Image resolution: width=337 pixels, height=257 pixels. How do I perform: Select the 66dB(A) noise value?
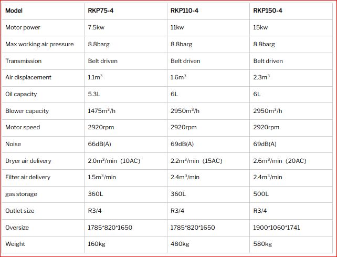(99, 144)
